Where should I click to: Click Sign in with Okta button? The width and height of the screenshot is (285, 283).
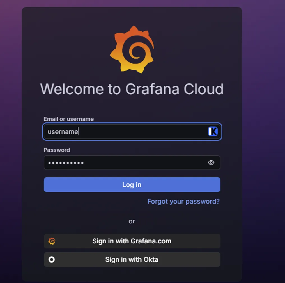pyautogui.click(x=132, y=259)
